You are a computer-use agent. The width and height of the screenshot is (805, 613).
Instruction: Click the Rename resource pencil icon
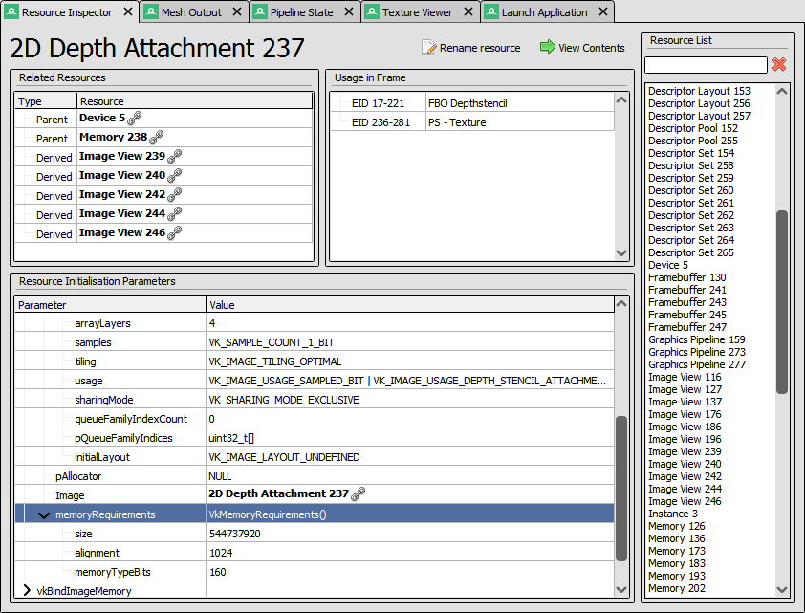(428, 47)
